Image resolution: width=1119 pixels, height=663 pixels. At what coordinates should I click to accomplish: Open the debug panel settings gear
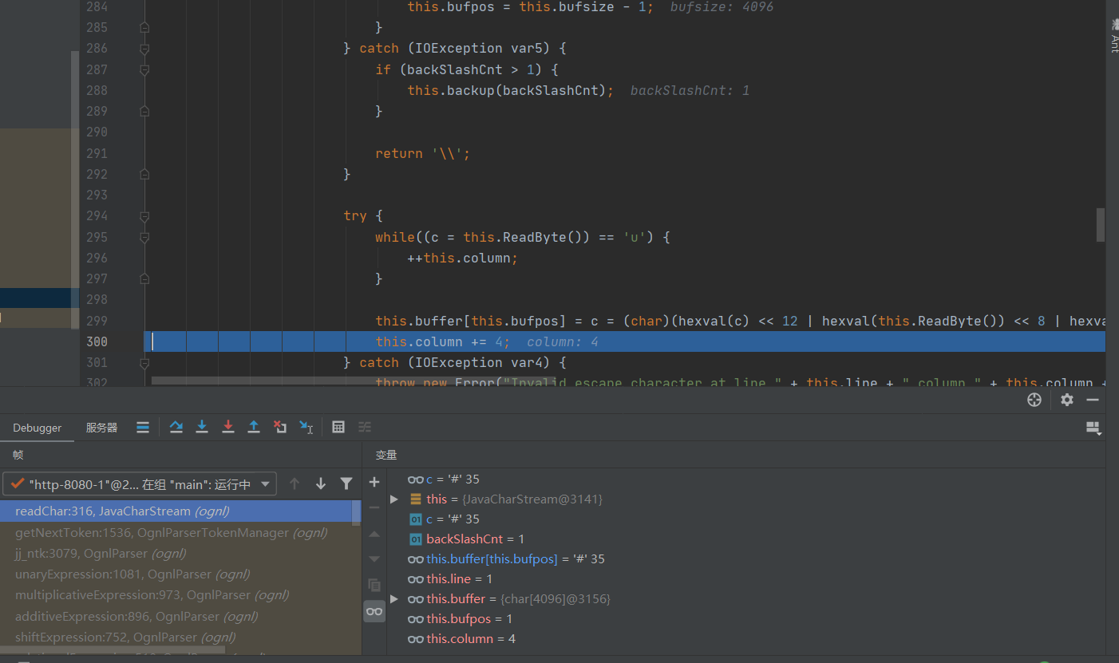click(x=1067, y=401)
